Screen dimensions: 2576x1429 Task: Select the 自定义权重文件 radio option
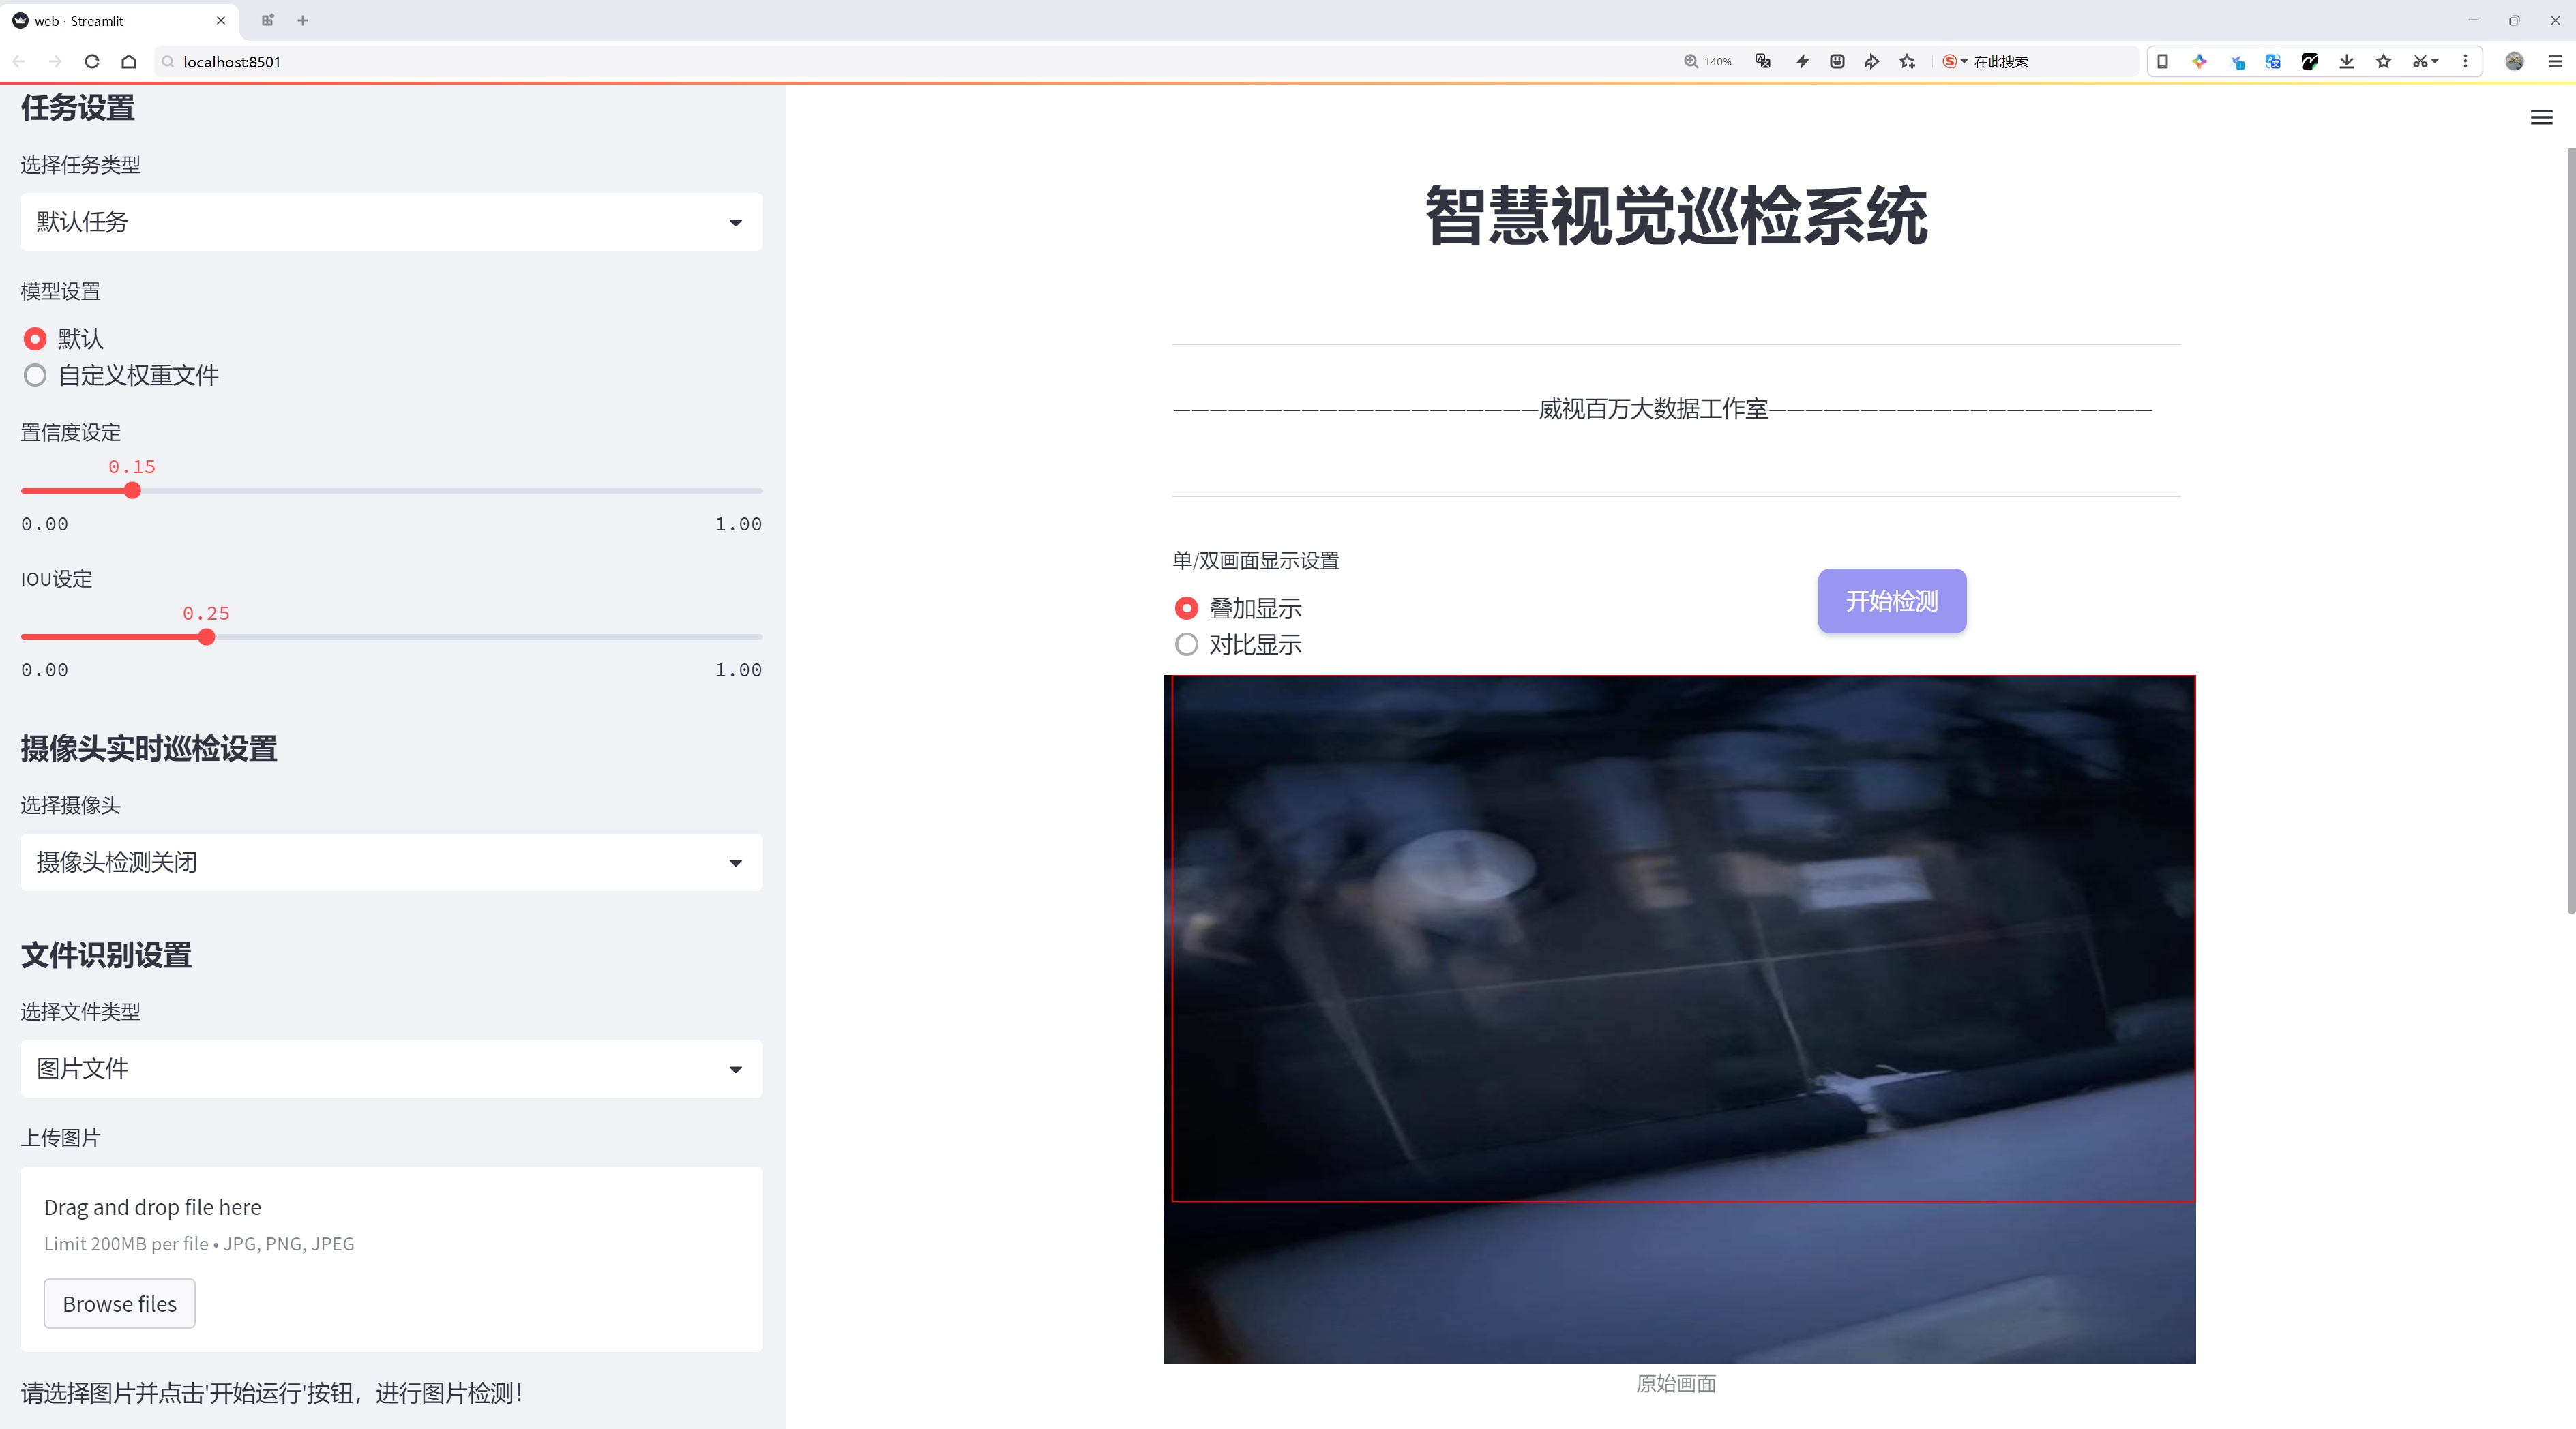pos(35,376)
